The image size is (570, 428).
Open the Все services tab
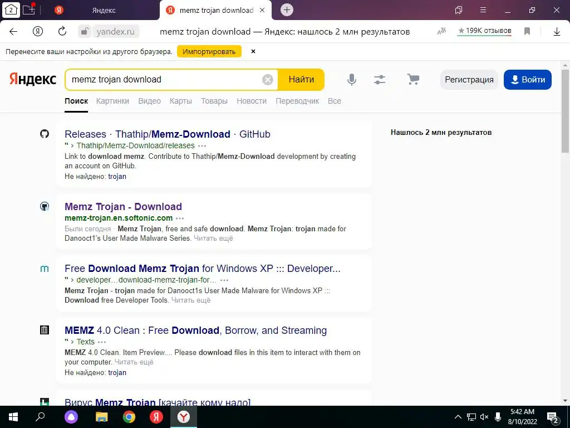[335, 101]
